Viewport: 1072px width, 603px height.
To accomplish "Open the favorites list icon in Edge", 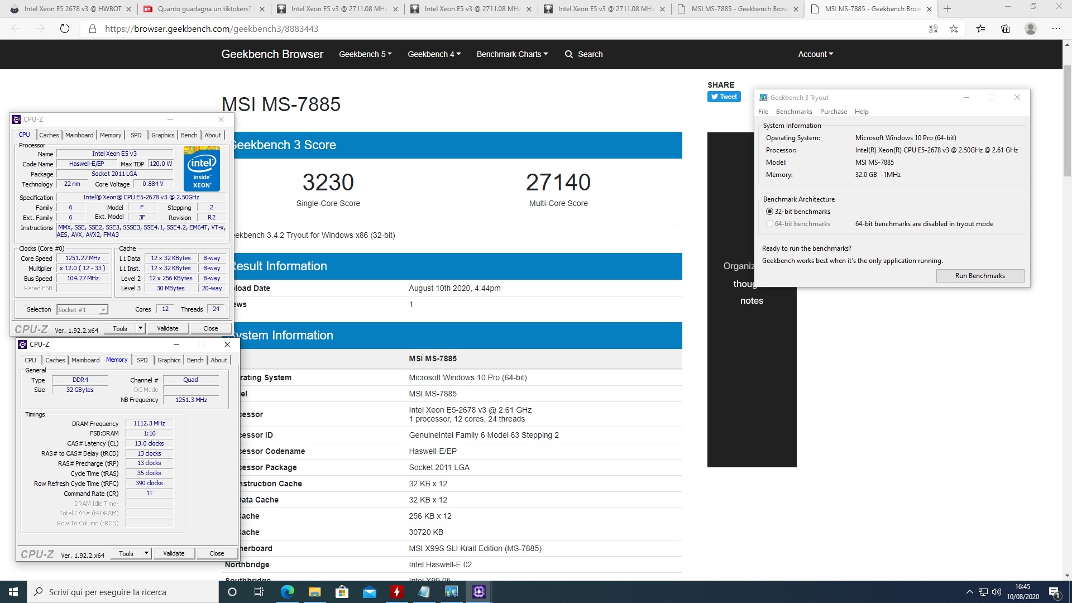I will click(980, 28).
